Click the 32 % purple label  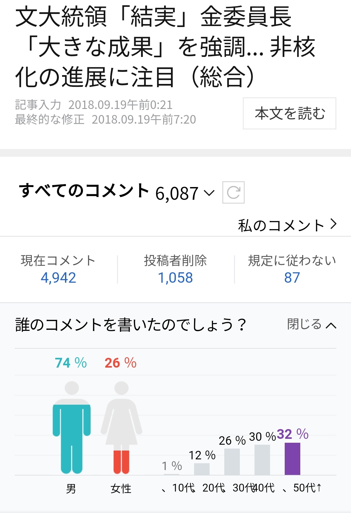pos(292,434)
